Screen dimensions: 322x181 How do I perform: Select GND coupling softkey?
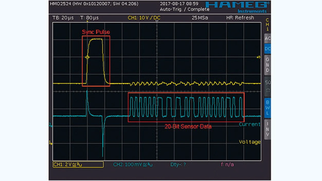267,65
